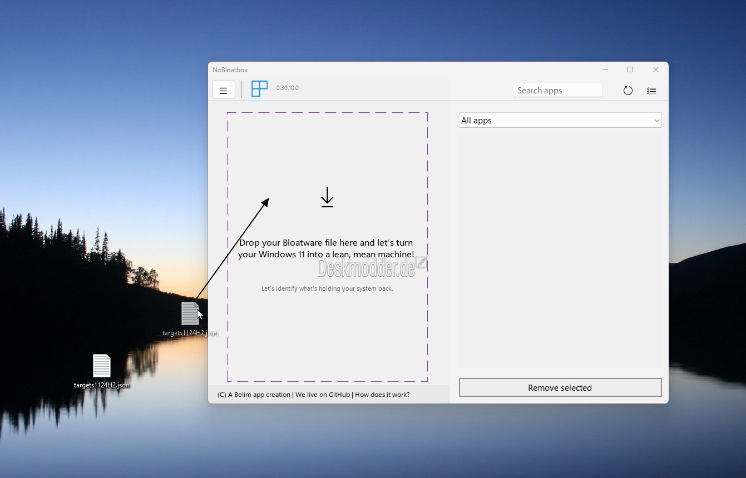Click the A Belim app creation link
This screenshot has width=746, height=478.
[x=254, y=395]
